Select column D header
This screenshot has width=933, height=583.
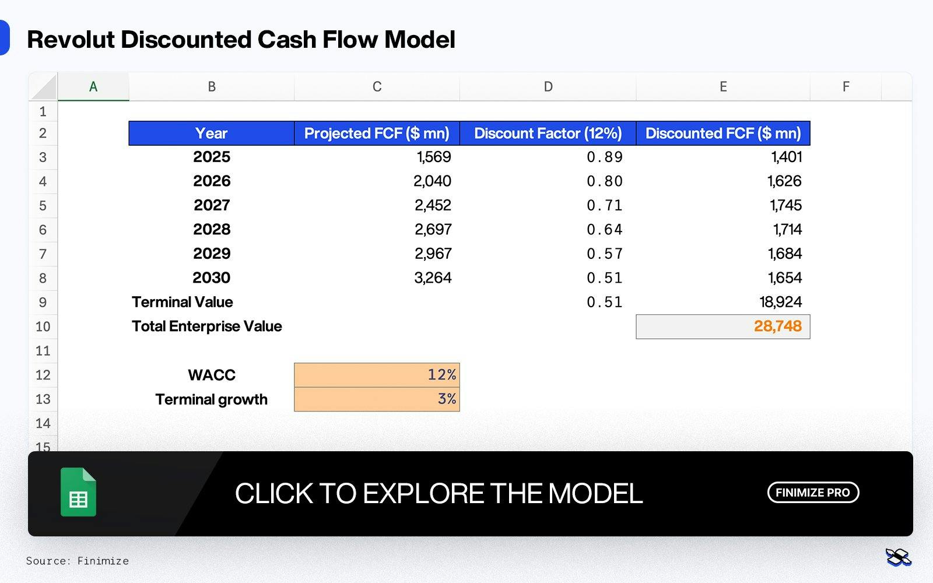coord(548,87)
